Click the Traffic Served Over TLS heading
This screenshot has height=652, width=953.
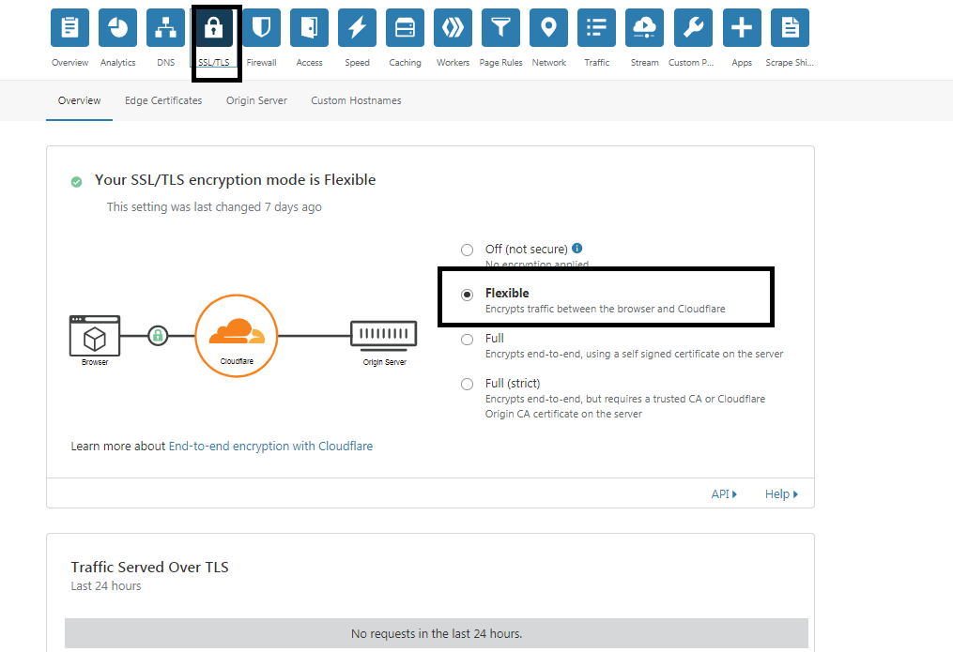[149, 567]
